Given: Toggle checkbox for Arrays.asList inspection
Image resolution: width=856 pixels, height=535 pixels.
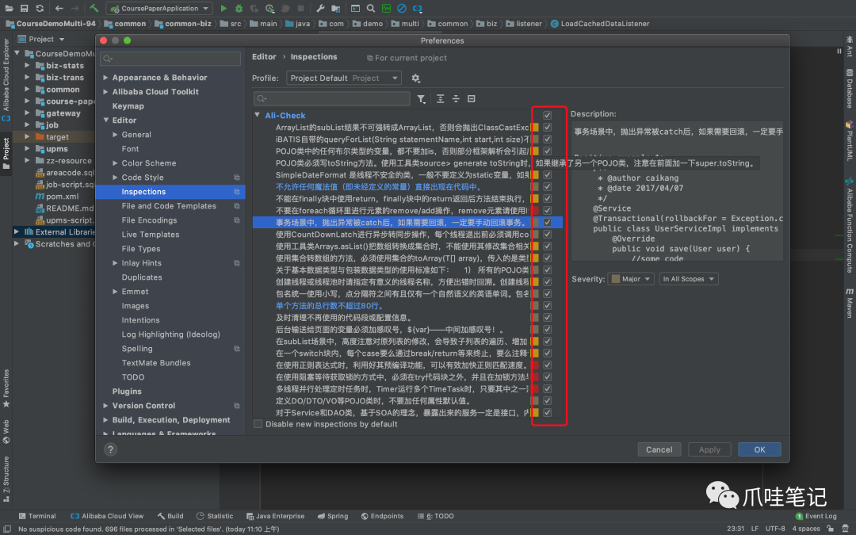Looking at the screenshot, I should (547, 246).
